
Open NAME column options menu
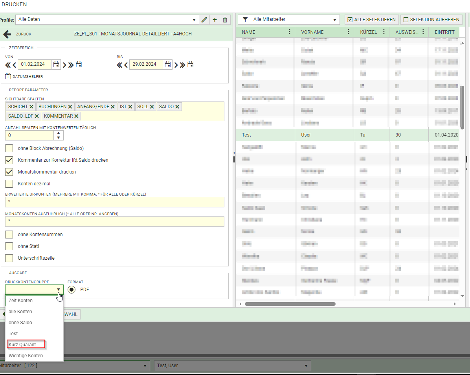click(x=290, y=32)
